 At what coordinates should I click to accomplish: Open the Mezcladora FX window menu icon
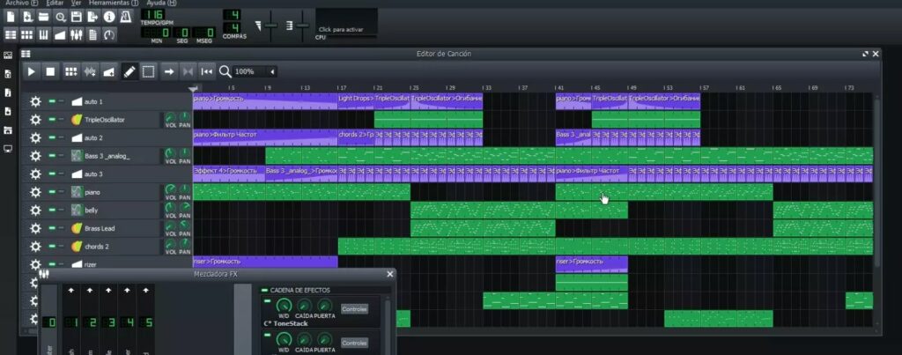point(44,274)
